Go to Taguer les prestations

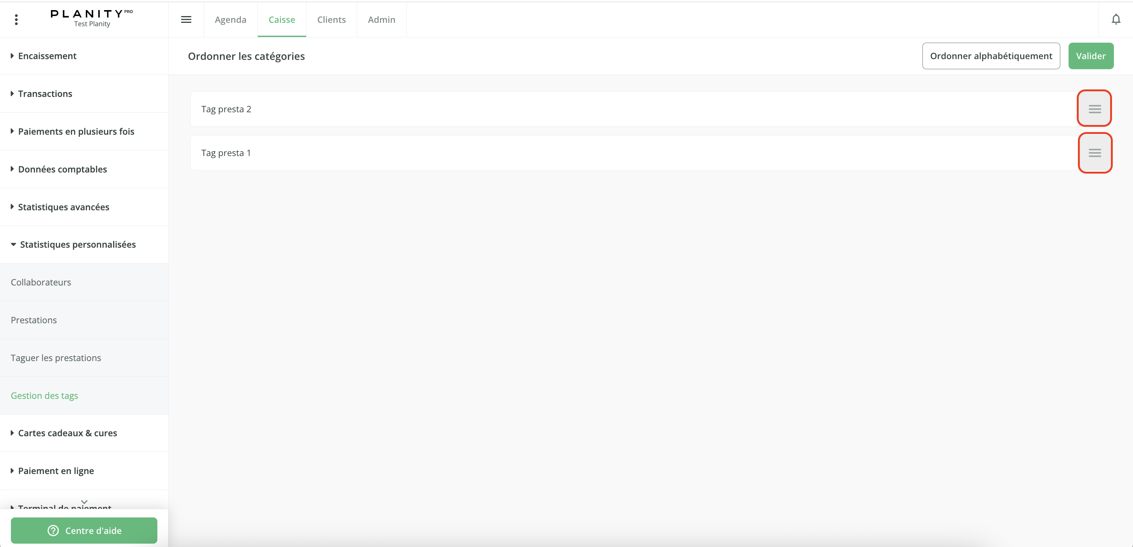pos(84,358)
